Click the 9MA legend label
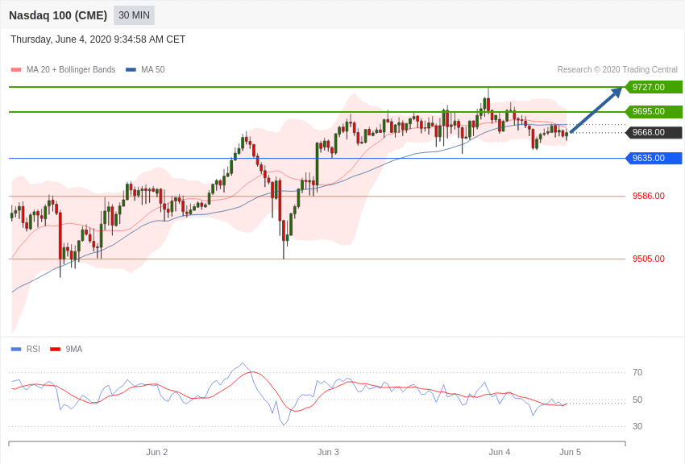685x464 pixels. (x=74, y=349)
